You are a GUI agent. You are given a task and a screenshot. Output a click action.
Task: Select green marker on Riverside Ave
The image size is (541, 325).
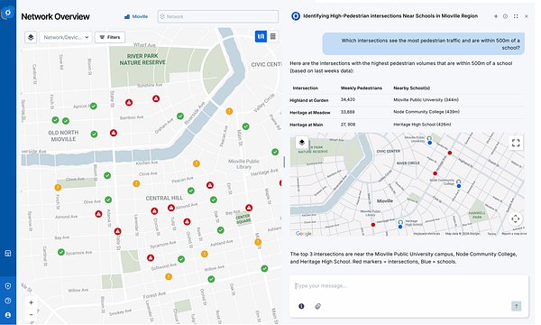coord(180,116)
